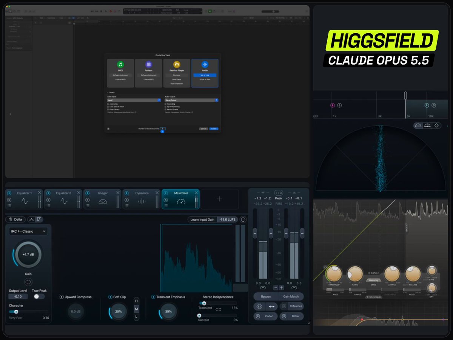The image size is (453, 340).
Task: Toggle the I/O meter button
Action: (x=279, y=193)
